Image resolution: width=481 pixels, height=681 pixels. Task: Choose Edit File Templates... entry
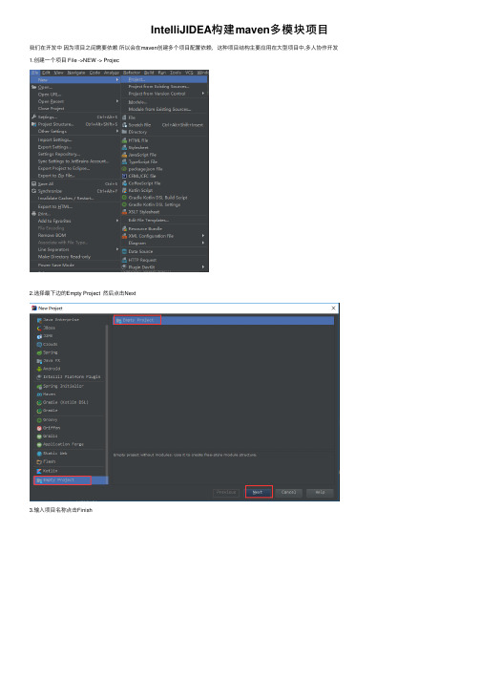[149, 221]
